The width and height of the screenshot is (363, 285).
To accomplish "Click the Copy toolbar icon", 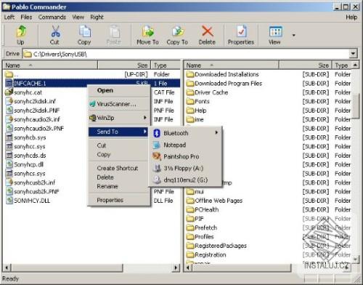I will pos(84,31).
